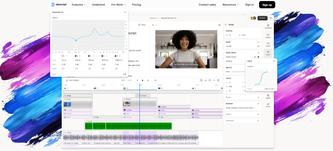Click the Sign up button
Image resolution: width=333 pixels, height=151 pixels.
[x=267, y=5]
